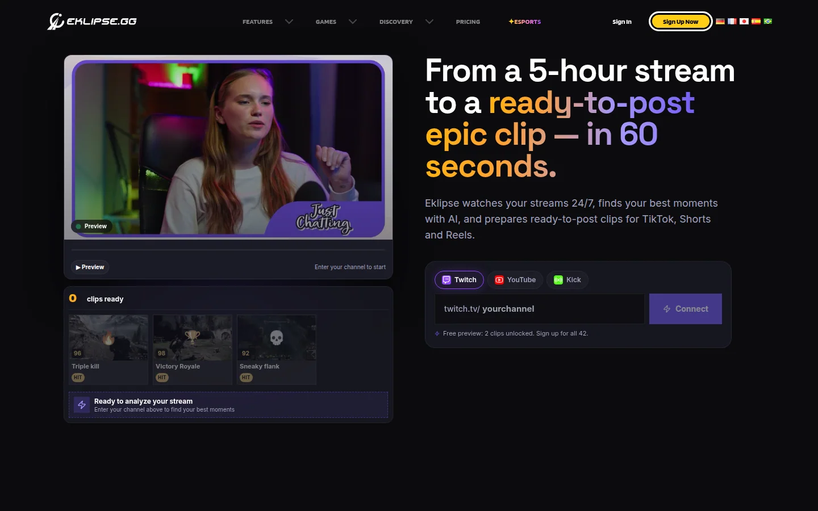Click the HIT badge under Sneaky flank
Image resolution: width=818 pixels, height=511 pixels.
(246, 378)
